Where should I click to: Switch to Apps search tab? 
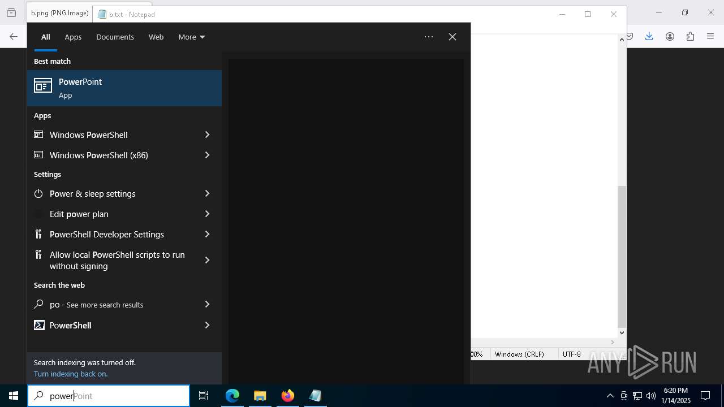pos(73,37)
